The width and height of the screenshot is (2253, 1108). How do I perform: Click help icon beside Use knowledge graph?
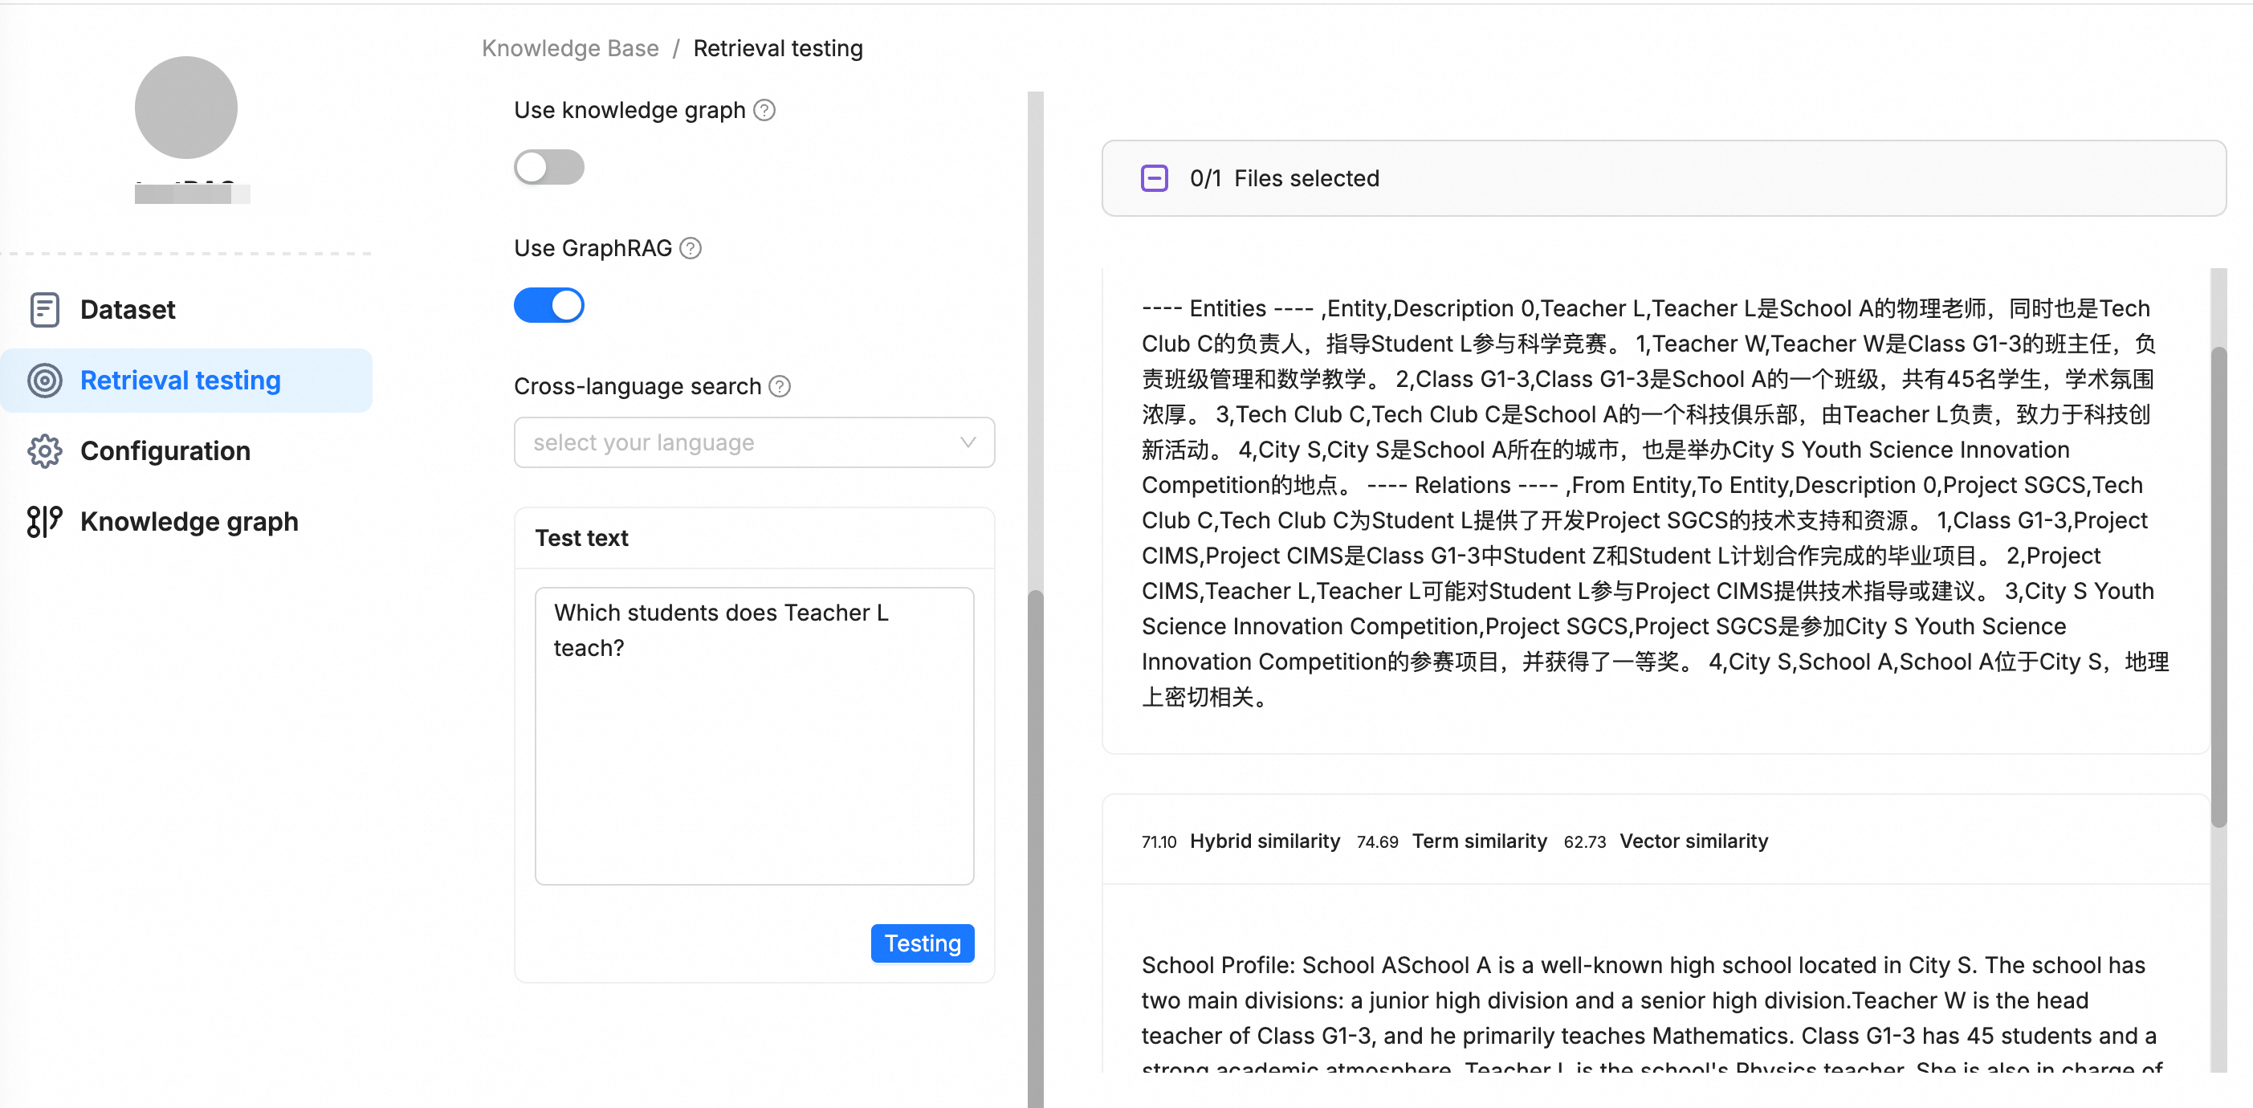click(764, 110)
